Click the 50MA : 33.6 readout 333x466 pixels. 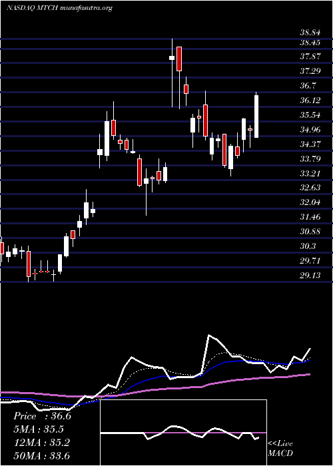pyautogui.click(x=41, y=455)
